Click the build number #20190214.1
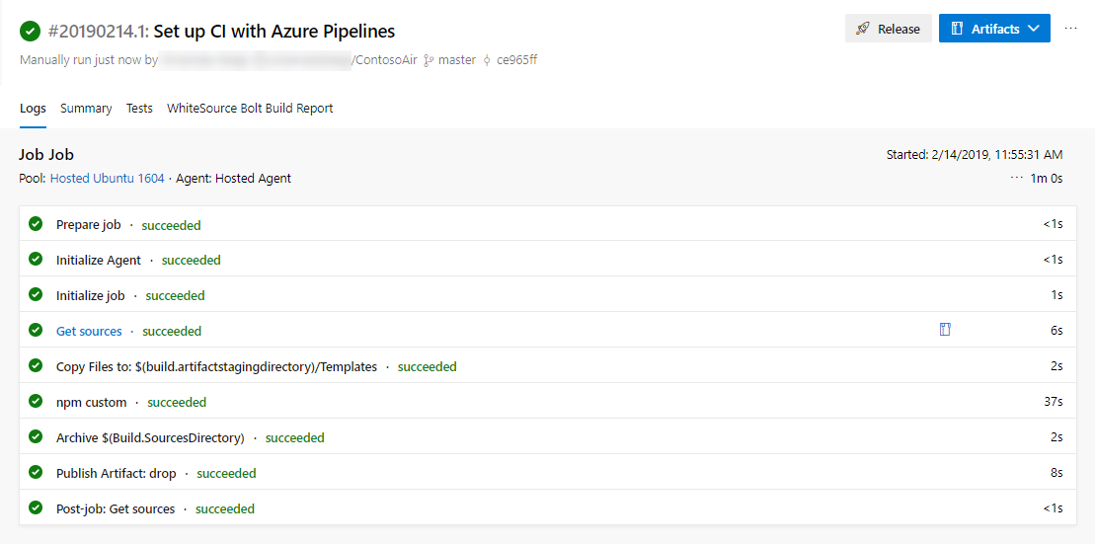The width and height of the screenshot is (1095, 544). 99,31
